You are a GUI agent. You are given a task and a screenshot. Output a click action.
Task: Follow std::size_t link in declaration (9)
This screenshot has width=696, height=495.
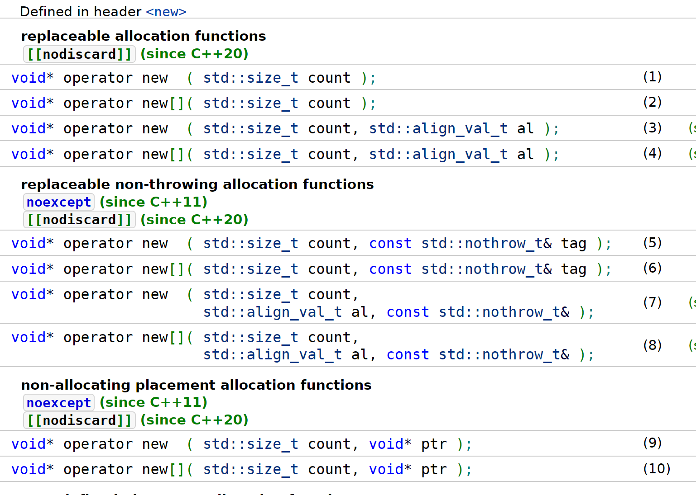(250, 444)
